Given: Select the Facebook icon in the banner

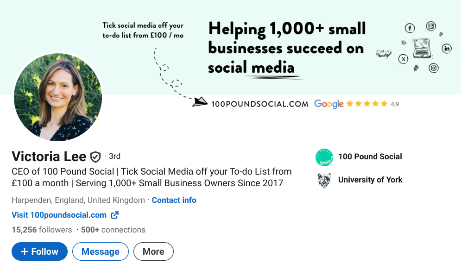Looking at the screenshot, I should pos(410,28).
